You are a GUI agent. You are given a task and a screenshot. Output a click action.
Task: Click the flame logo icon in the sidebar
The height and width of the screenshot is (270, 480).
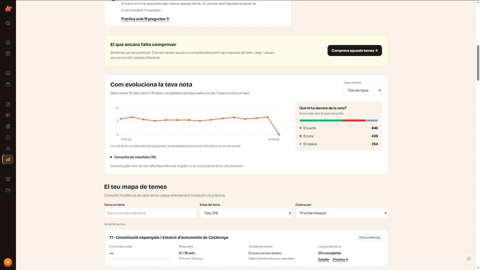click(x=8, y=9)
